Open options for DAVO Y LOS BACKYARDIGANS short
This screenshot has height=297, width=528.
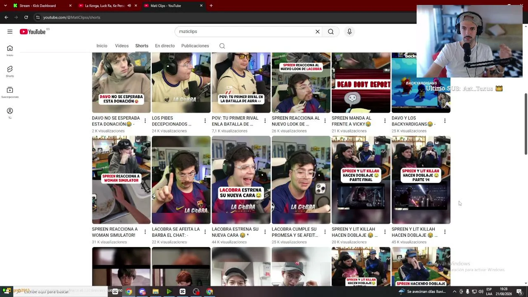pos(445,121)
